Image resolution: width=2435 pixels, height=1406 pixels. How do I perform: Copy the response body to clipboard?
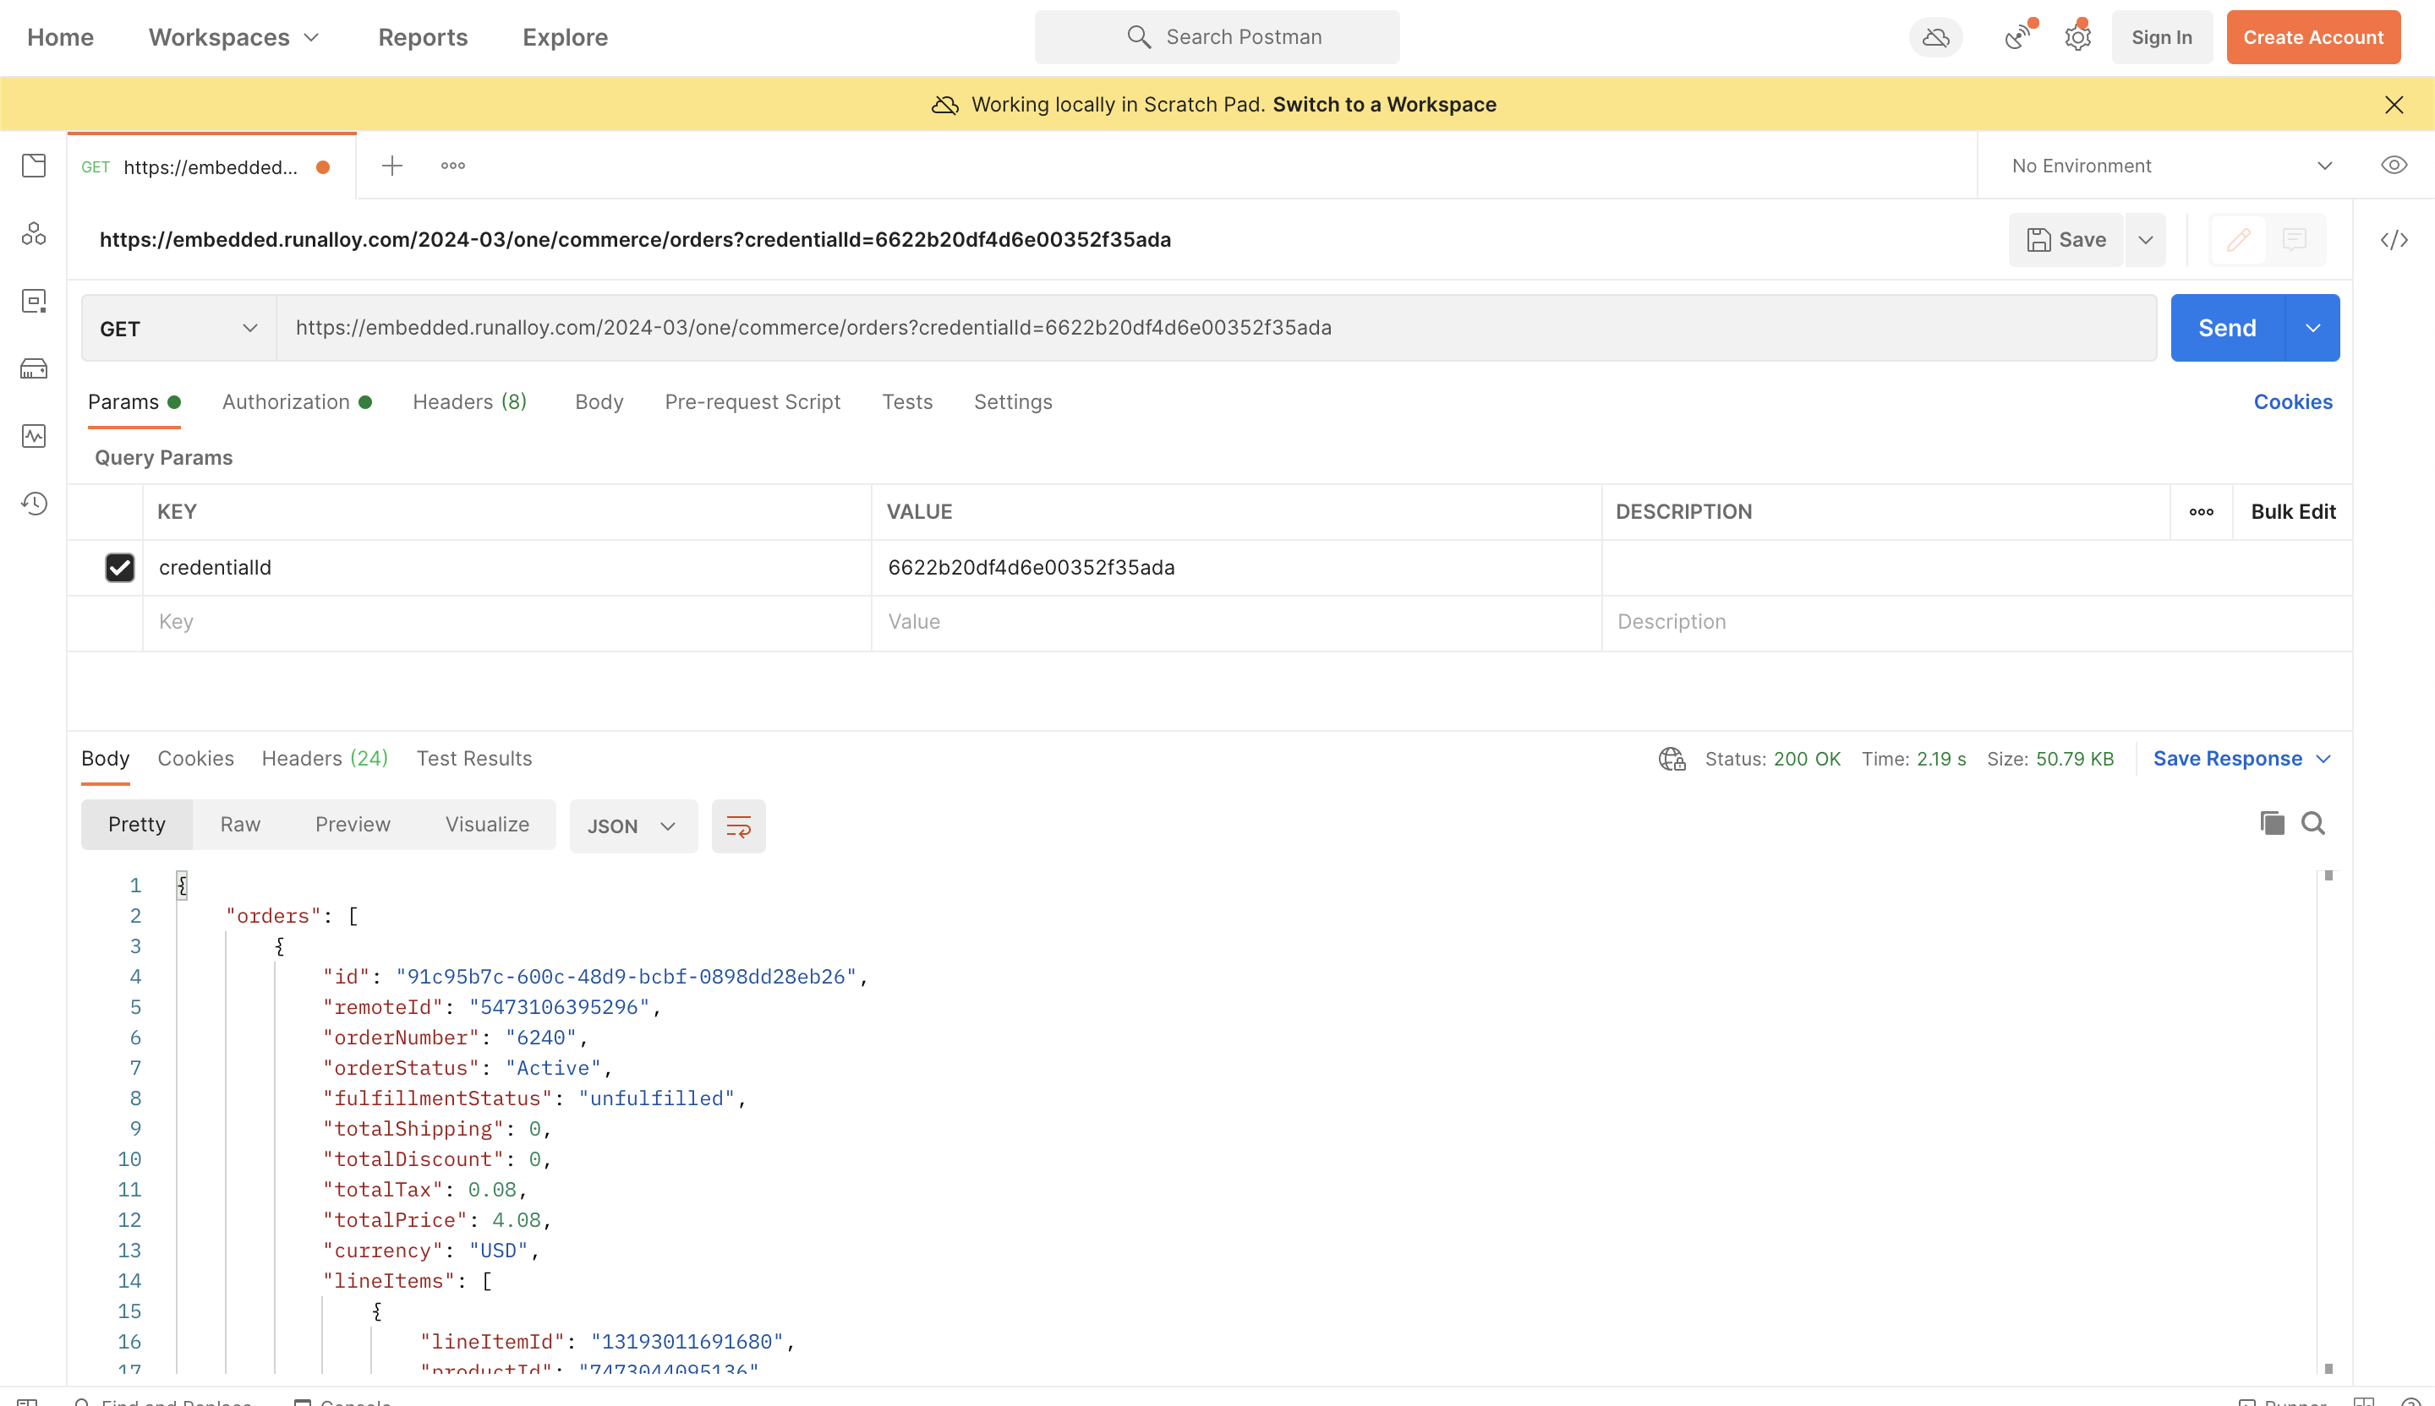(x=2273, y=823)
